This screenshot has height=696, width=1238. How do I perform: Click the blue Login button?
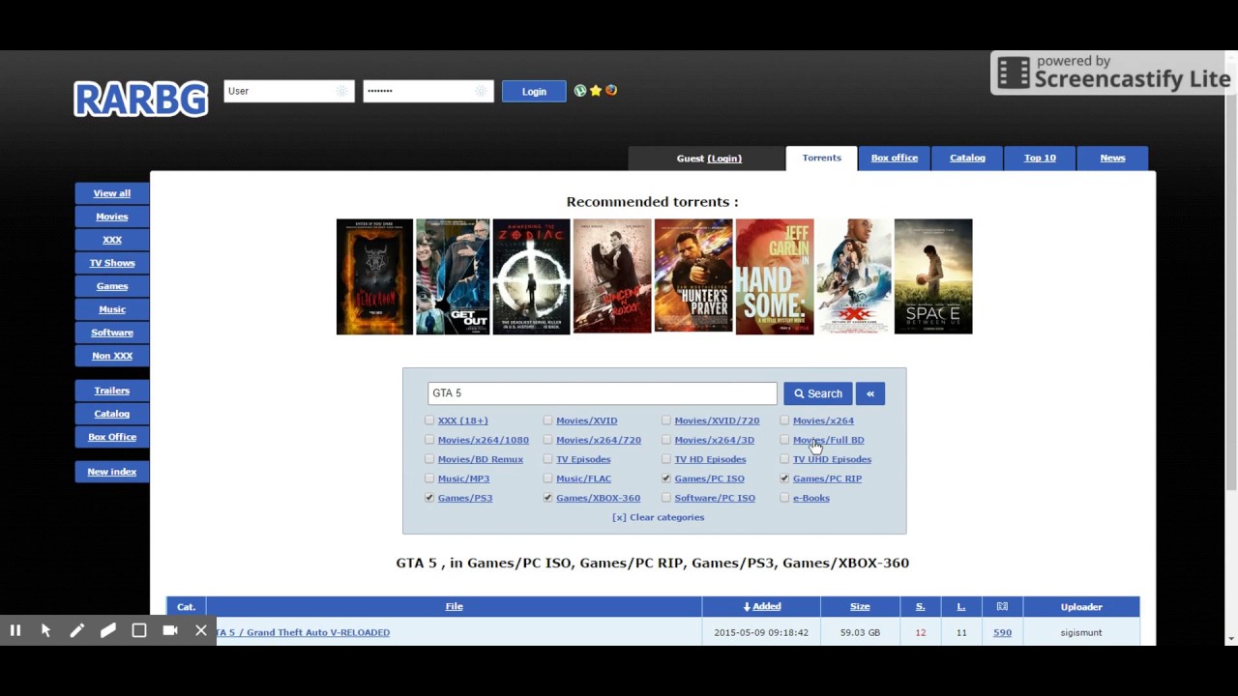pyautogui.click(x=534, y=91)
